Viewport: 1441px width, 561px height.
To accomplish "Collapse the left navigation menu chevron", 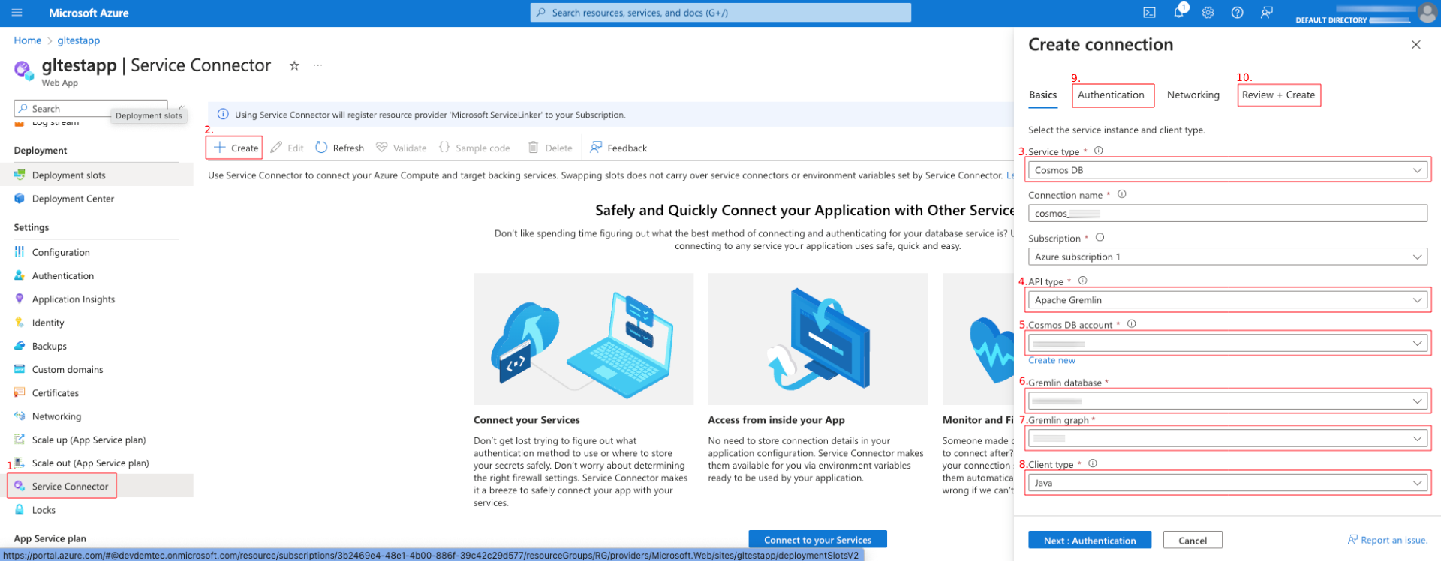I will pyautogui.click(x=181, y=108).
